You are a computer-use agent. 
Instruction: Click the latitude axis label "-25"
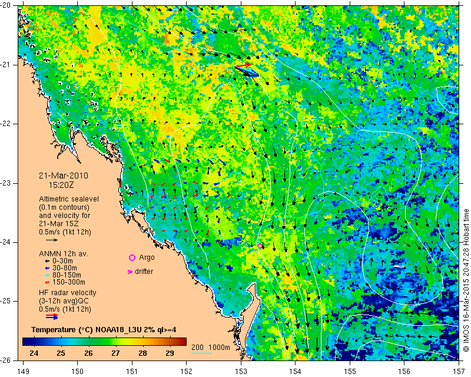(x=5, y=301)
